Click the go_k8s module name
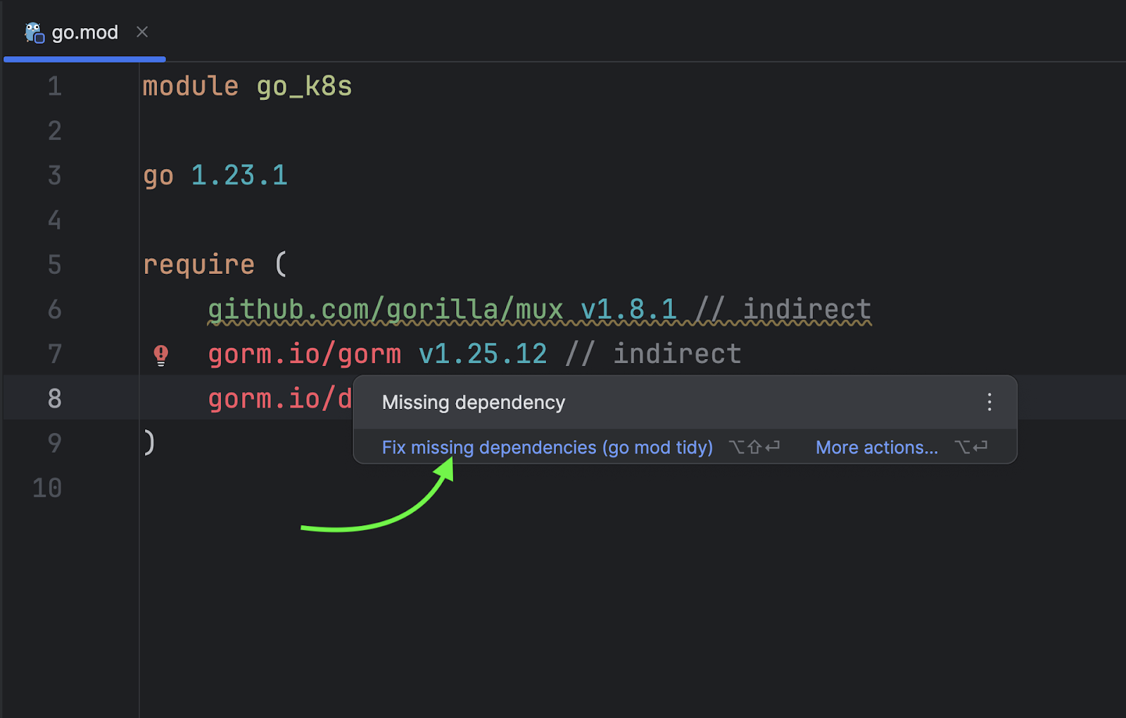Image resolution: width=1126 pixels, height=718 pixels. [304, 87]
